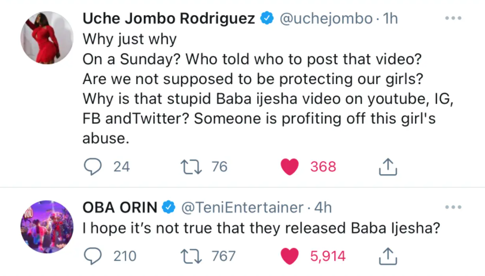Click the 1h timestamp on Uche's tweet
Image resolution: width=485 pixels, height=276 pixels.
(390, 18)
